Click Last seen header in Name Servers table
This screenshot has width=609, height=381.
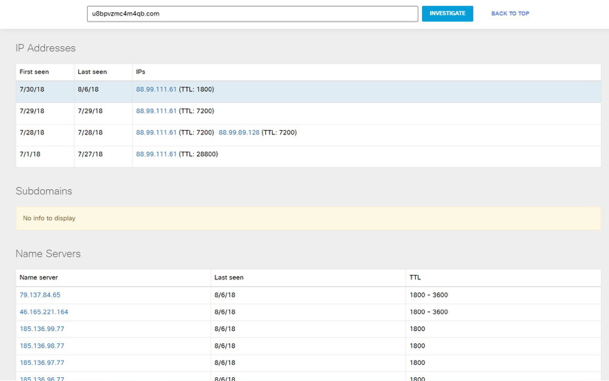(x=229, y=277)
